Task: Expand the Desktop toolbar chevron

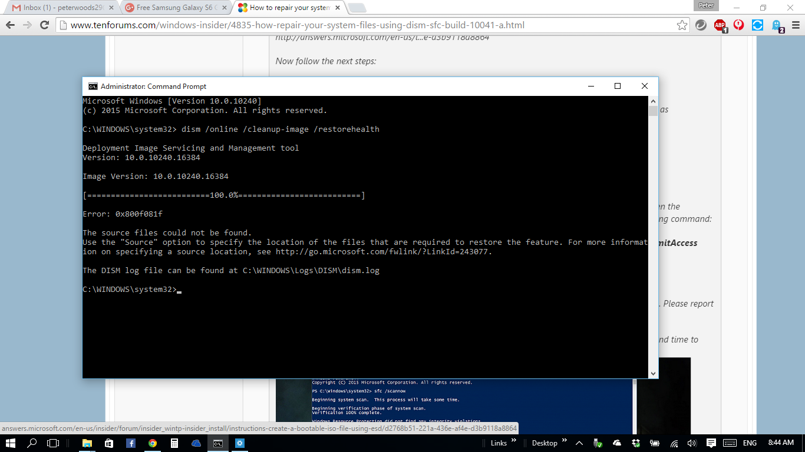Action: pyautogui.click(x=565, y=440)
